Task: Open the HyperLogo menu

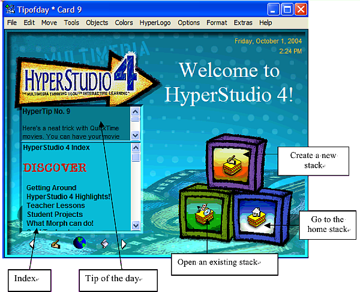Action: [155, 23]
